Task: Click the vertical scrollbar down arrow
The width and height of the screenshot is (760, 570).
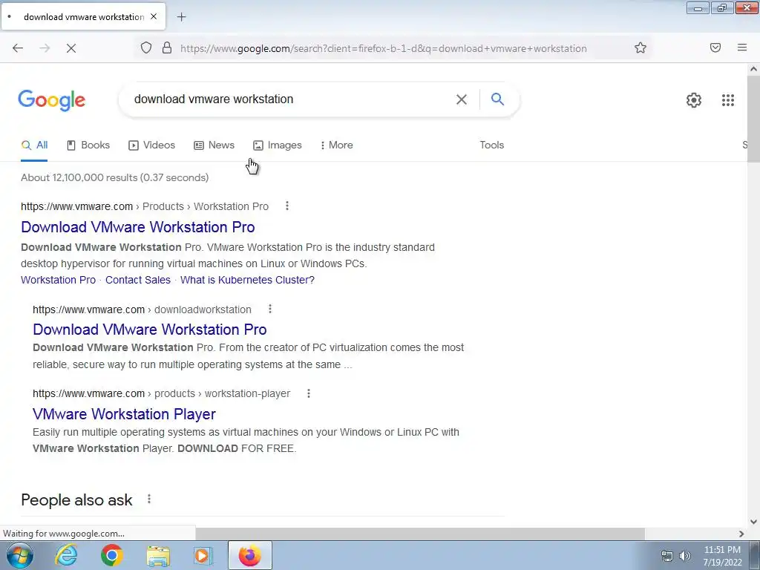Action: (753, 522)
